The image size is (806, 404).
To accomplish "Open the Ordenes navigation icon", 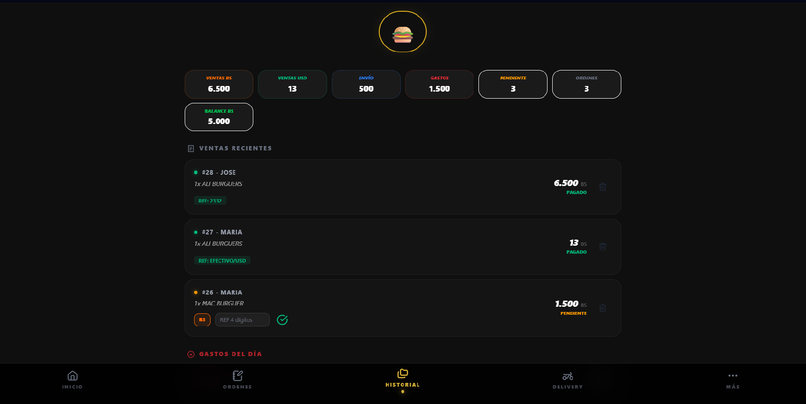I will coord(237,380).
